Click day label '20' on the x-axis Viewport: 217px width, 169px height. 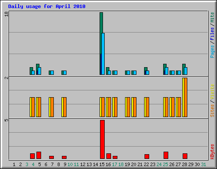tap(134, 164)
